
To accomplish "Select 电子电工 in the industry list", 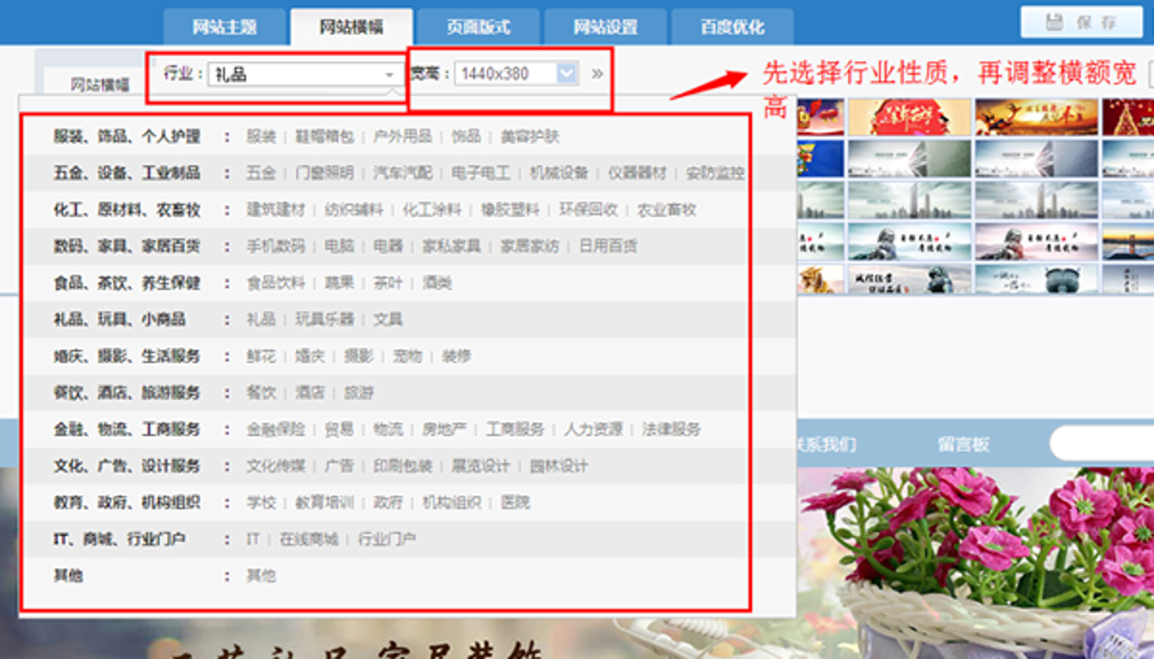I will (x=481, y=173).
